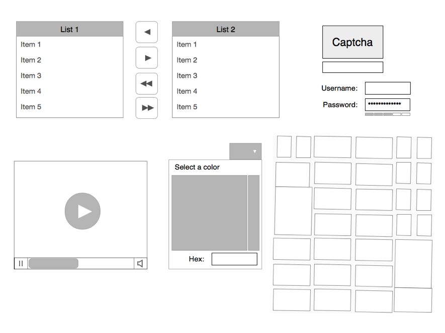Screen dimensions: 445x333
Task: Play the video with the large round play button
Action: 82,211
